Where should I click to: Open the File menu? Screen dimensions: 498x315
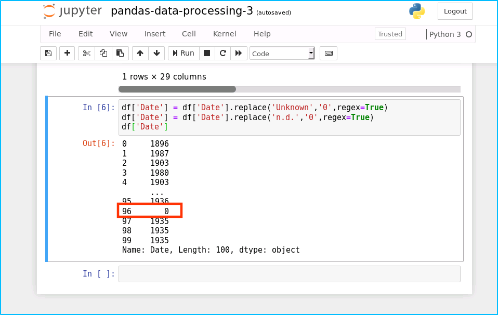(x=55, y=34)
